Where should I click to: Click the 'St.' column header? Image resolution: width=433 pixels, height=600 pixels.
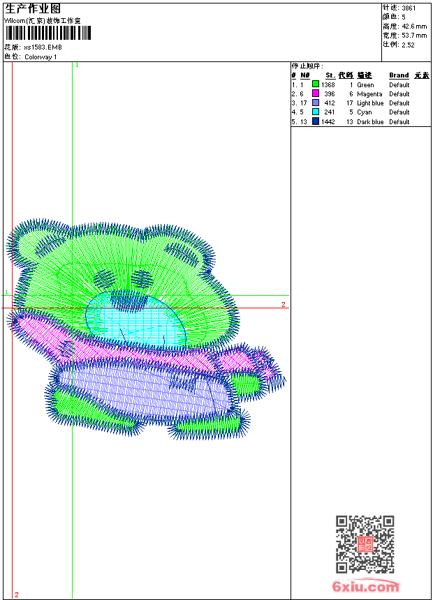pyautogui.click(x=330, y=75)
